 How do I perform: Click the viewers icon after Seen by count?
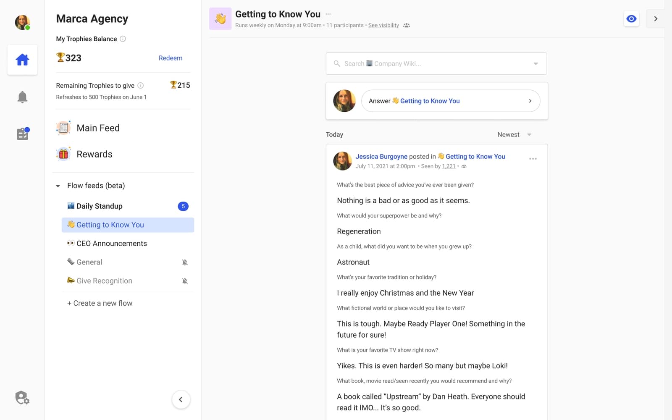[x=464, y=166]
